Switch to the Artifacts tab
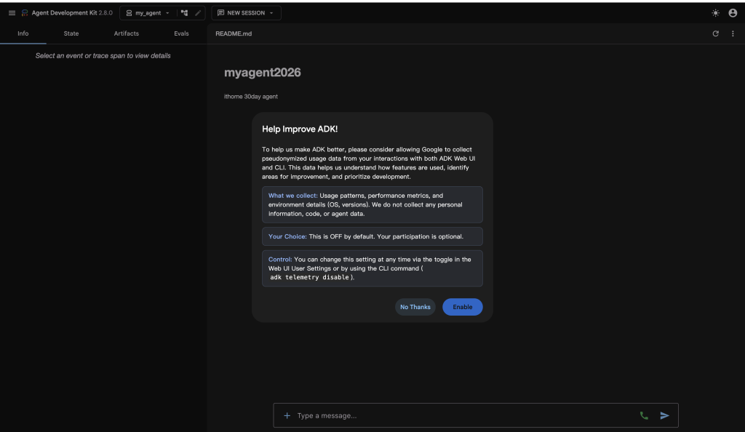745x432 pixels. 127,33
